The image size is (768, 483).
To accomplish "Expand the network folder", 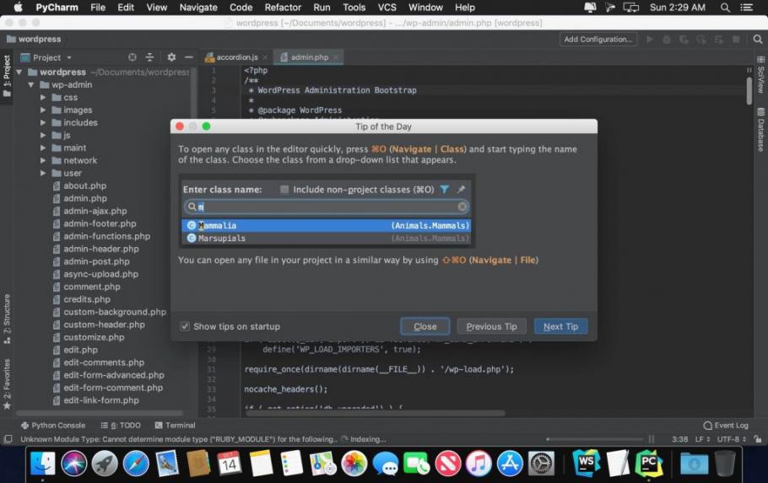I will tap(43, 160).
